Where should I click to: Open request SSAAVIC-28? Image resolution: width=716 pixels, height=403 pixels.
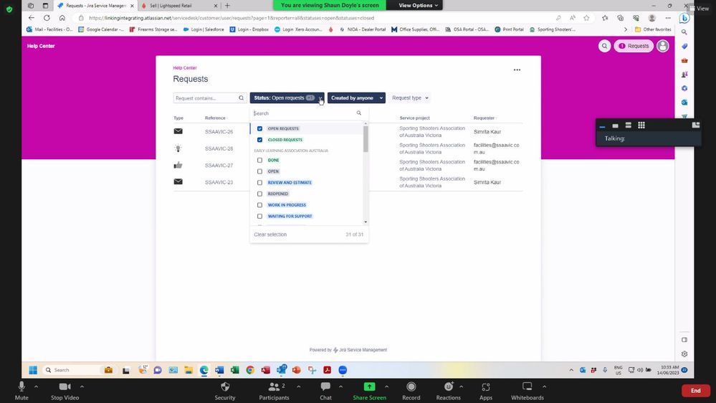219,148
